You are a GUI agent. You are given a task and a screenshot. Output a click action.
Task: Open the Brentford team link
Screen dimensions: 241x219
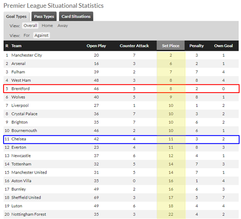(20, 89)
